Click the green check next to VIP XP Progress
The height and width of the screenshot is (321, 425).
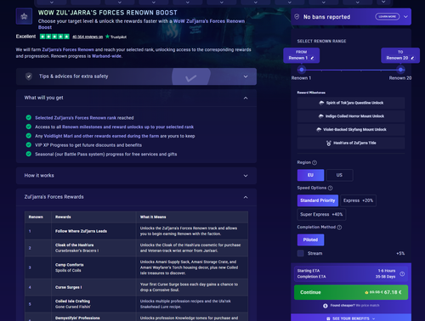pos(29,144)
